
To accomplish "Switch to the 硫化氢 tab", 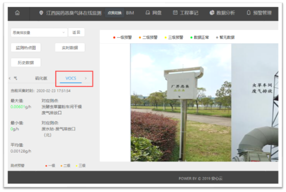I will (x=41, y=78).
